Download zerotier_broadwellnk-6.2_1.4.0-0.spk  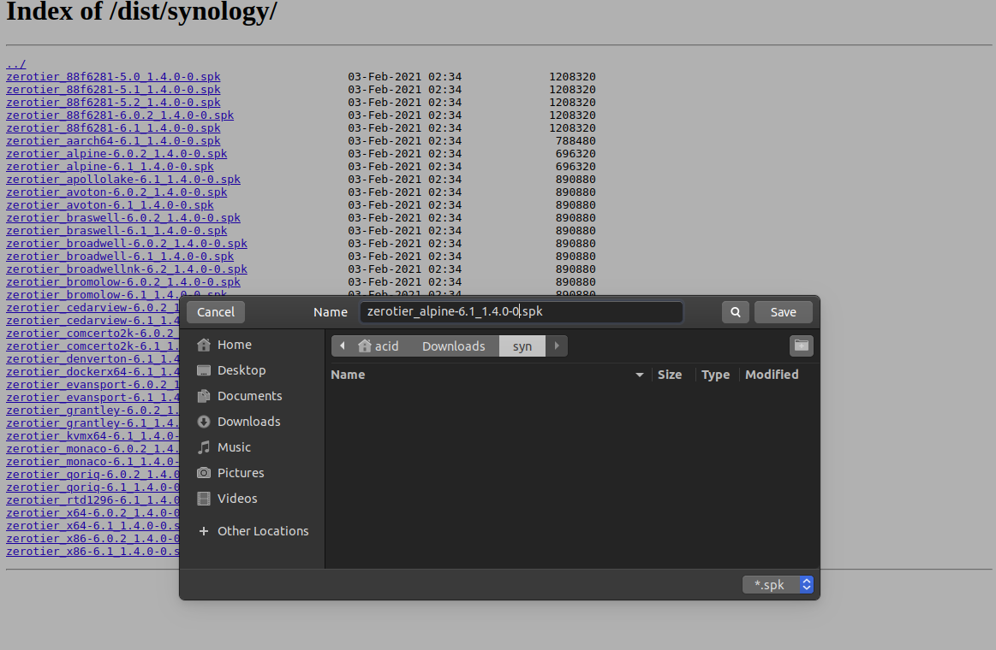coord(127,269)
